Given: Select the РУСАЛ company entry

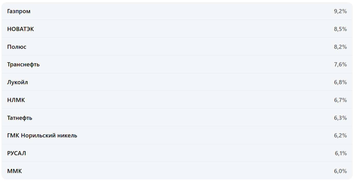Looking at the screenshot, I should click(x=17, y=153).
